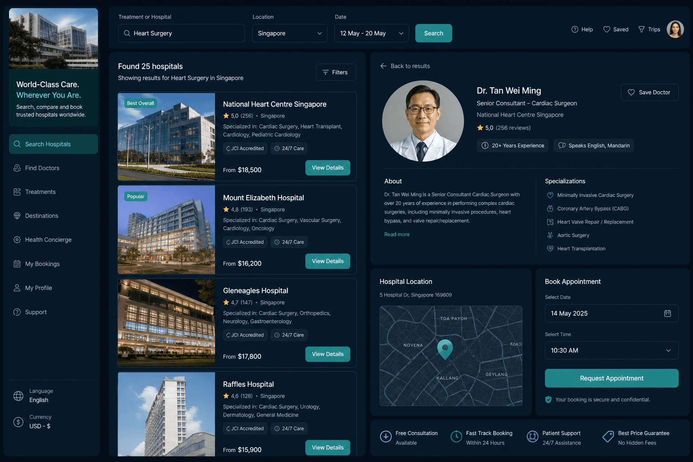Click the Heart Transplantation icon
Viewport: 693px width, 462px height.
click(550, 249)
